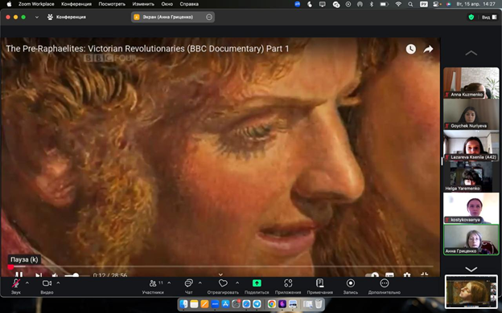Click the Bluetooth menu bar icon
Viewport: 502px width, 313px height.
(372, 4)
